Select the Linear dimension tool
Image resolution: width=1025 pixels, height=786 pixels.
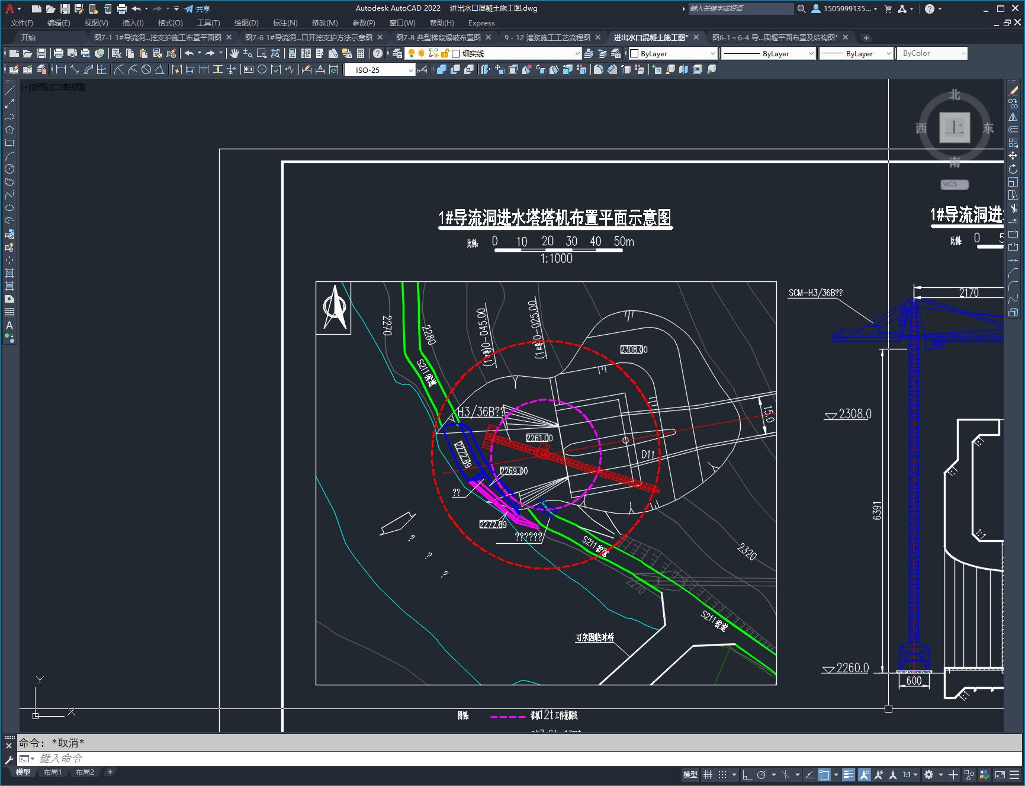pyautogui.click(x=60, y=70)
